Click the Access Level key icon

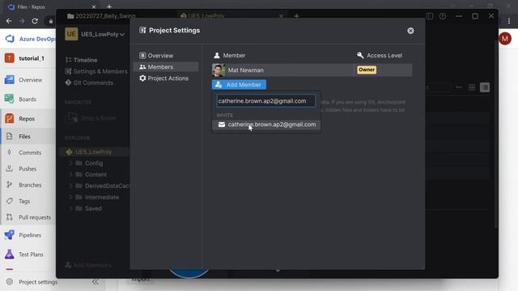pyautogui.click(x=360, y=55)
